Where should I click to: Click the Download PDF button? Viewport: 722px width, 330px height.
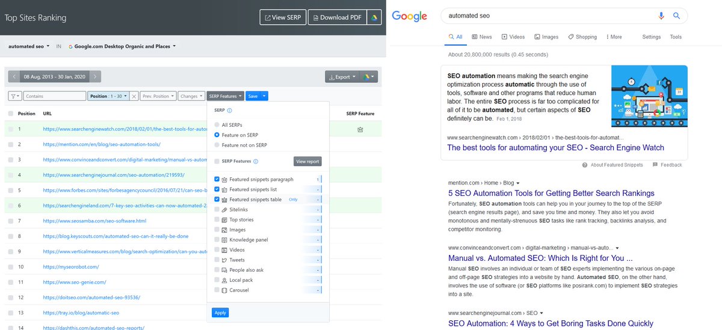click(337, 17)
